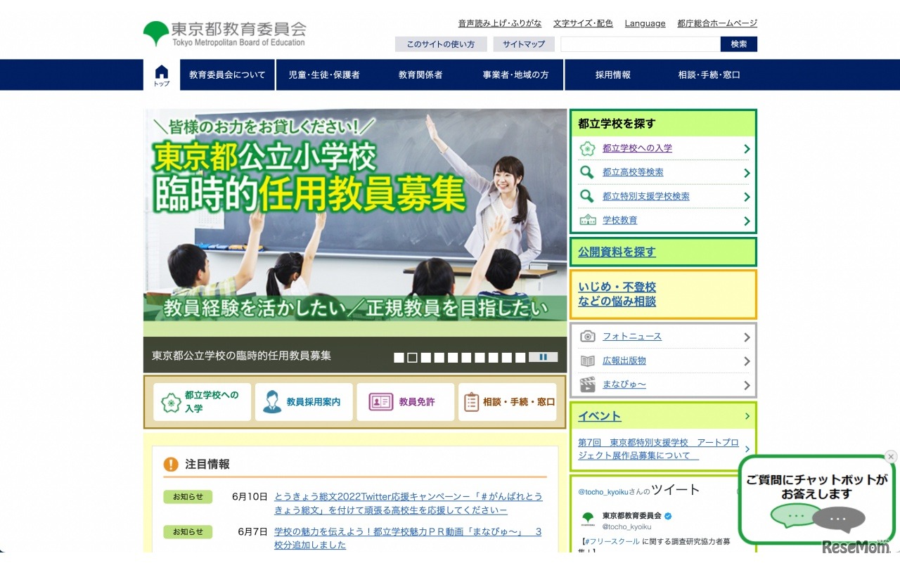Viewport: 900px width, 563px height.
Task: Close the chatbot popup with the X
Action: pyautogui.click(x=890, y=457)
